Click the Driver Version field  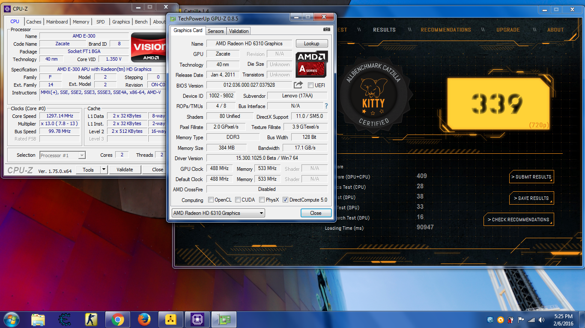pyautogui.click(x=267, y=158)
